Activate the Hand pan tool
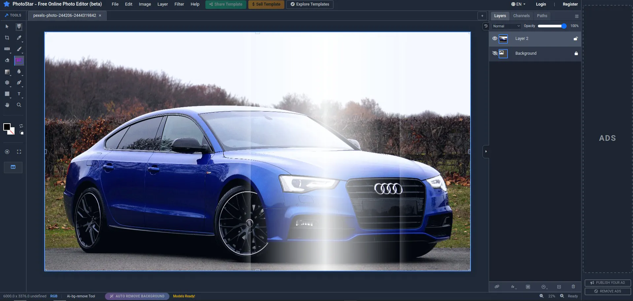Image resolution: width=633 pixels, height=301 pixels. (7, 105)
